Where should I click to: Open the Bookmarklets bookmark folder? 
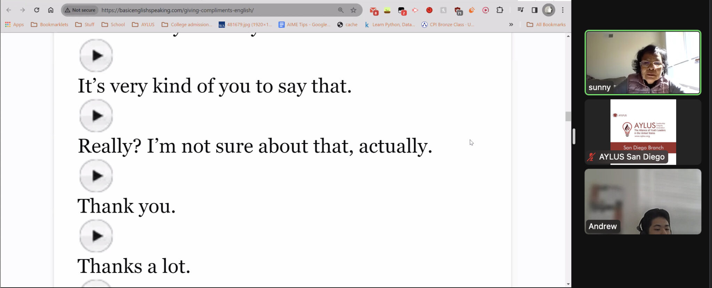(49, 24)
